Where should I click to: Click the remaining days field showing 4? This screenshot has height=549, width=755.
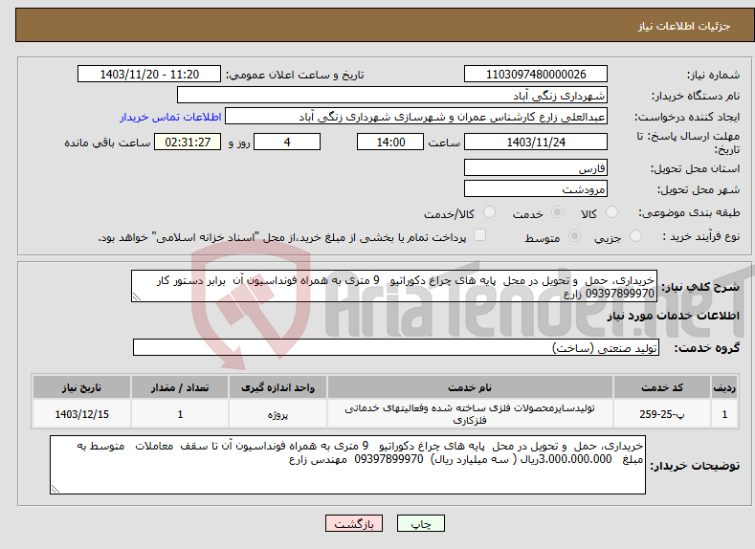[287, 142]
